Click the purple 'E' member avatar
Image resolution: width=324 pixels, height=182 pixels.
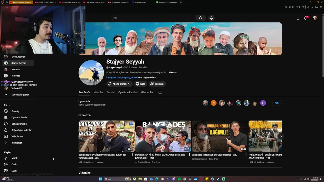coord(263,103)
